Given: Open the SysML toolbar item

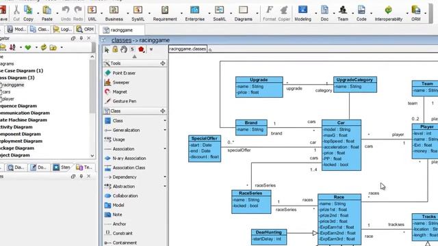Looking at the screenshot, I should tap(138, 13).
